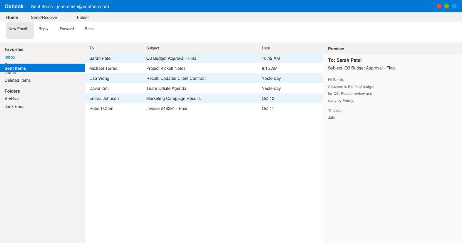The image size is (462, 243).
Task: Open 'Recall: Updated Client Contract' subject
Action: pos(176,78)
